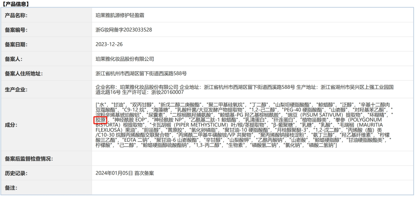Screen dimensions: 415x197
Task: Select the 备案后监督检查情况 label
Action: point(28,159)
